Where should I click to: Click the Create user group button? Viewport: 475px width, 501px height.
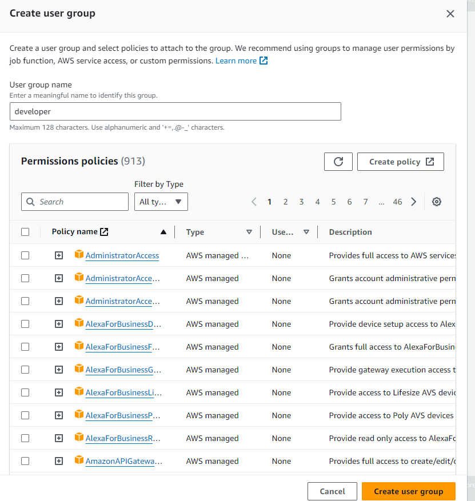pos(408,491)
